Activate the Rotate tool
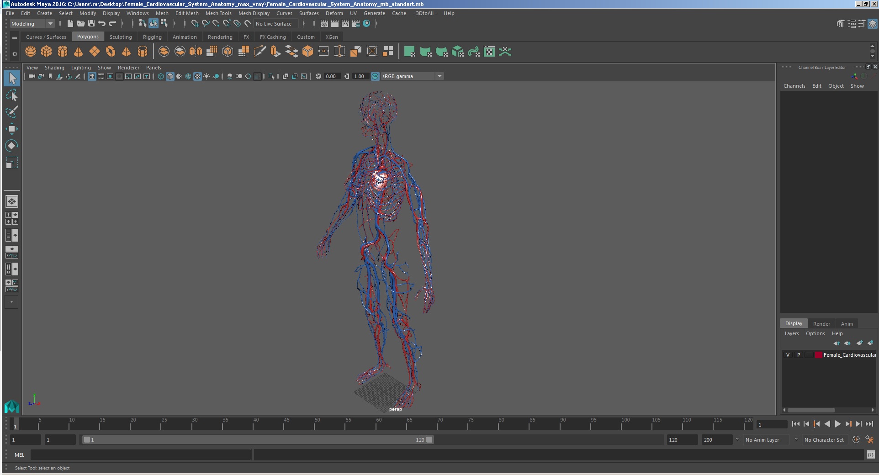The image size is (879, 475). (12, 146)
